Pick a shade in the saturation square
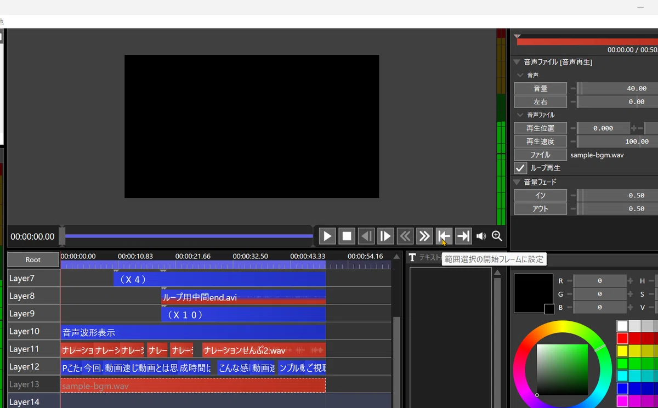 562,370
